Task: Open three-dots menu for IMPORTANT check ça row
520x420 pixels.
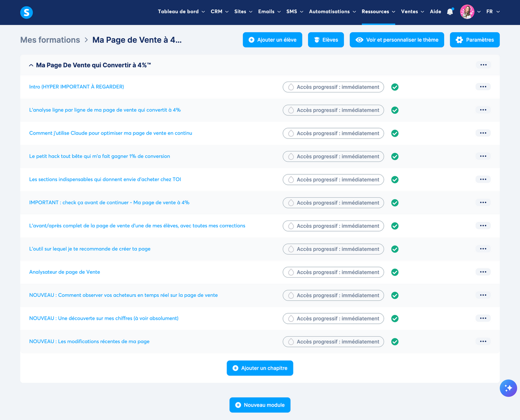Action: 483,203
